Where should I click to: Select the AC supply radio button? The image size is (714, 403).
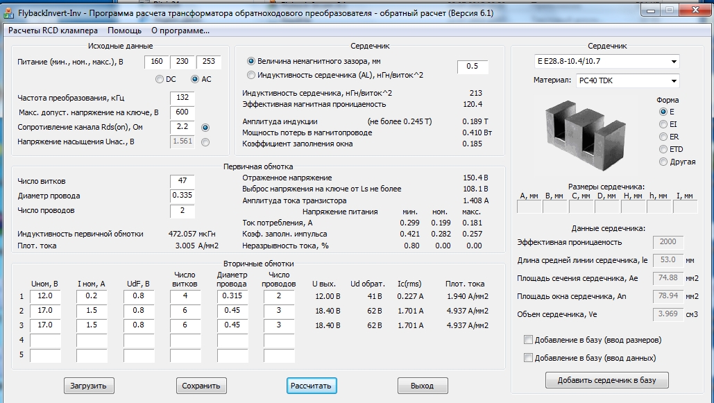click(195, 79)
